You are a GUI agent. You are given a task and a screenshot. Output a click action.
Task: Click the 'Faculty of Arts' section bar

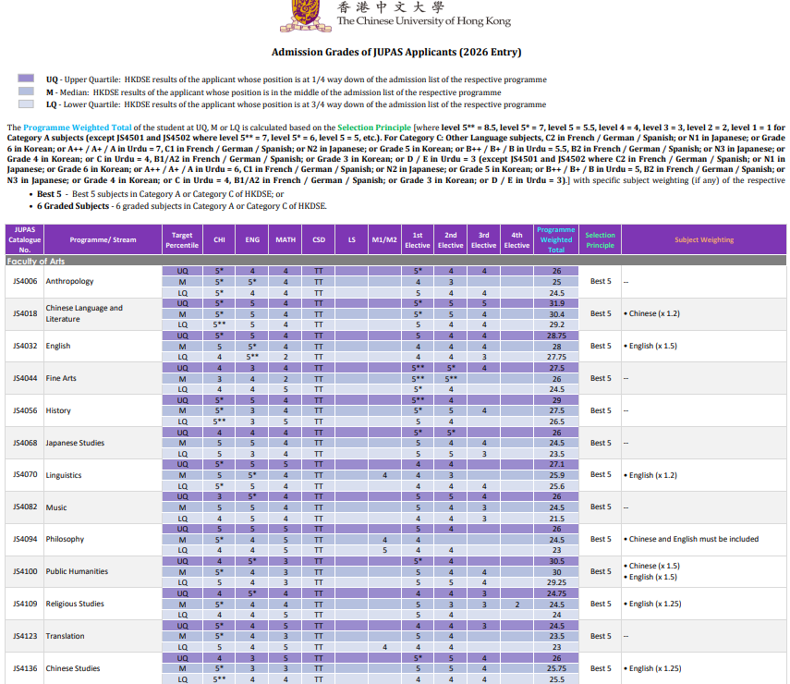click(395, 261)
